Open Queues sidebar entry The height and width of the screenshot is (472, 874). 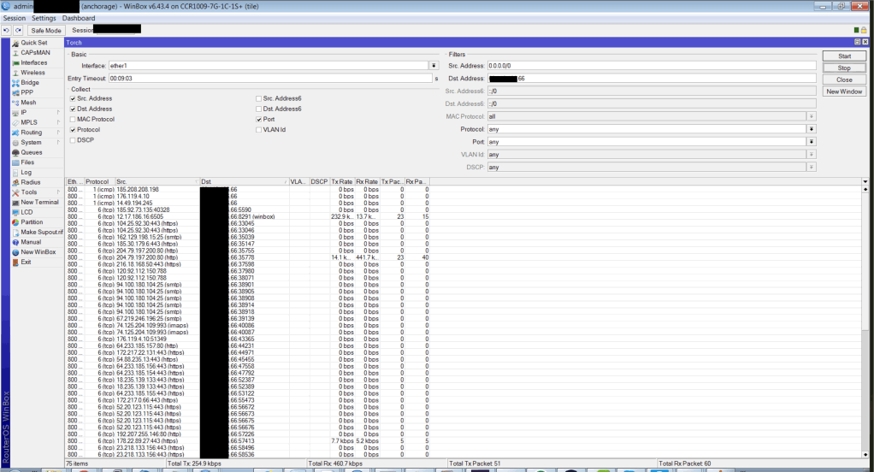(x=31, y=152)
